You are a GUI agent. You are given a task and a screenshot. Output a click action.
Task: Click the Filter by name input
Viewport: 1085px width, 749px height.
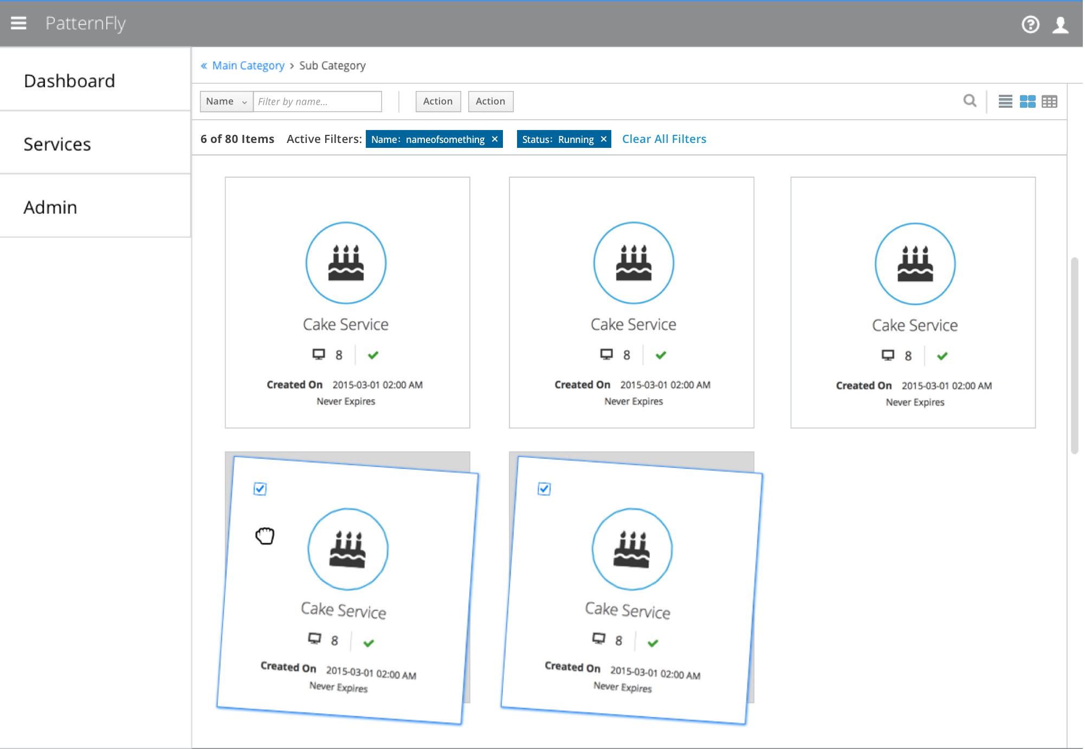click(x=317, y=101)
